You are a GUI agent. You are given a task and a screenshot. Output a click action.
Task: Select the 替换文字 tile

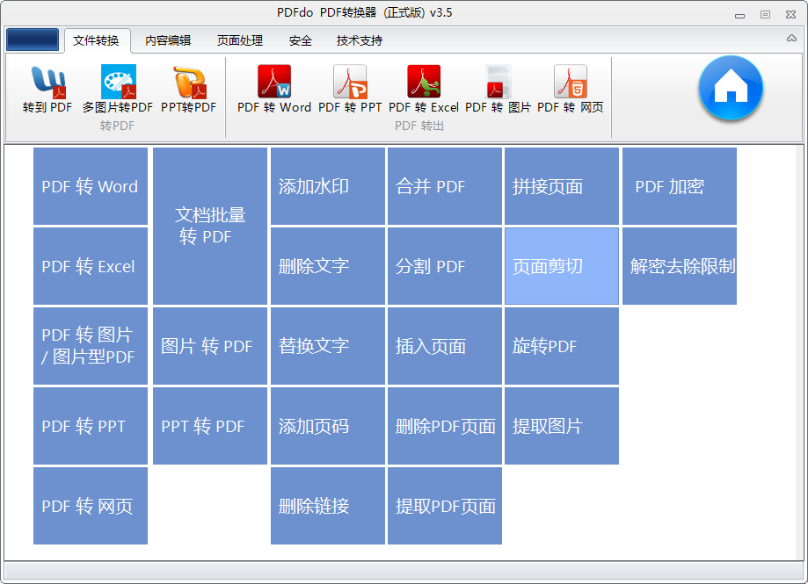click(x=328, y=346)
